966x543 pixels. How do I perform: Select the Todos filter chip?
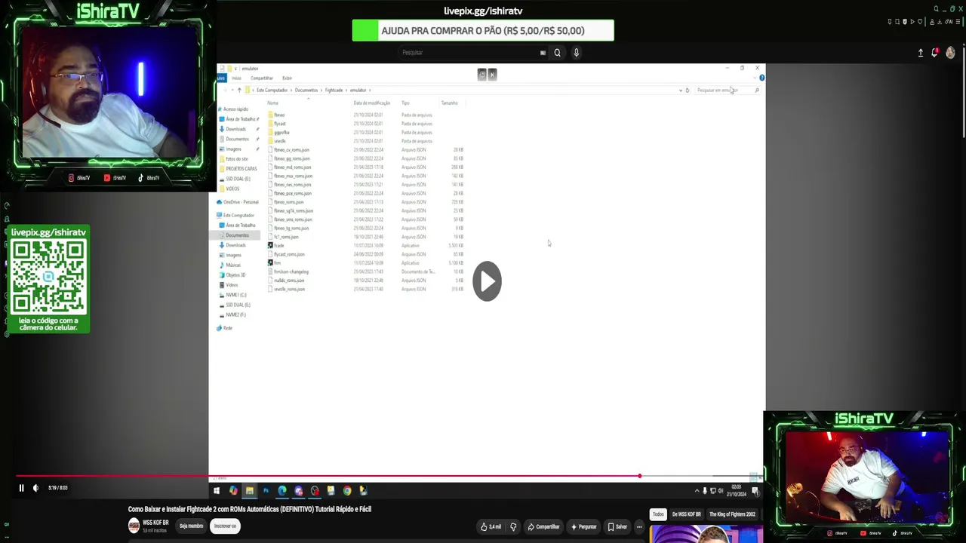pos(658,514)
